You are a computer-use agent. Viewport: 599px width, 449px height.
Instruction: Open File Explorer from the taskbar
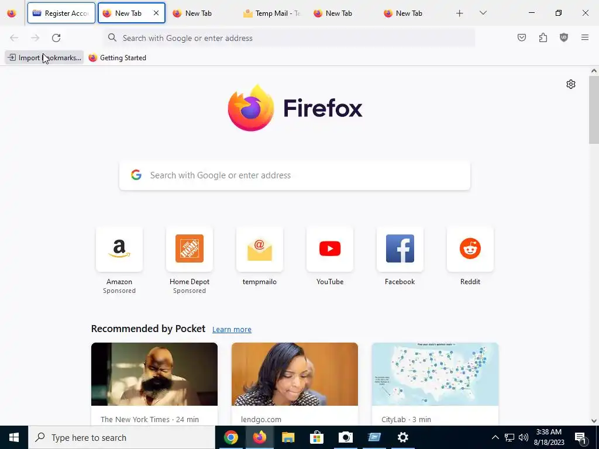point(288,437)
